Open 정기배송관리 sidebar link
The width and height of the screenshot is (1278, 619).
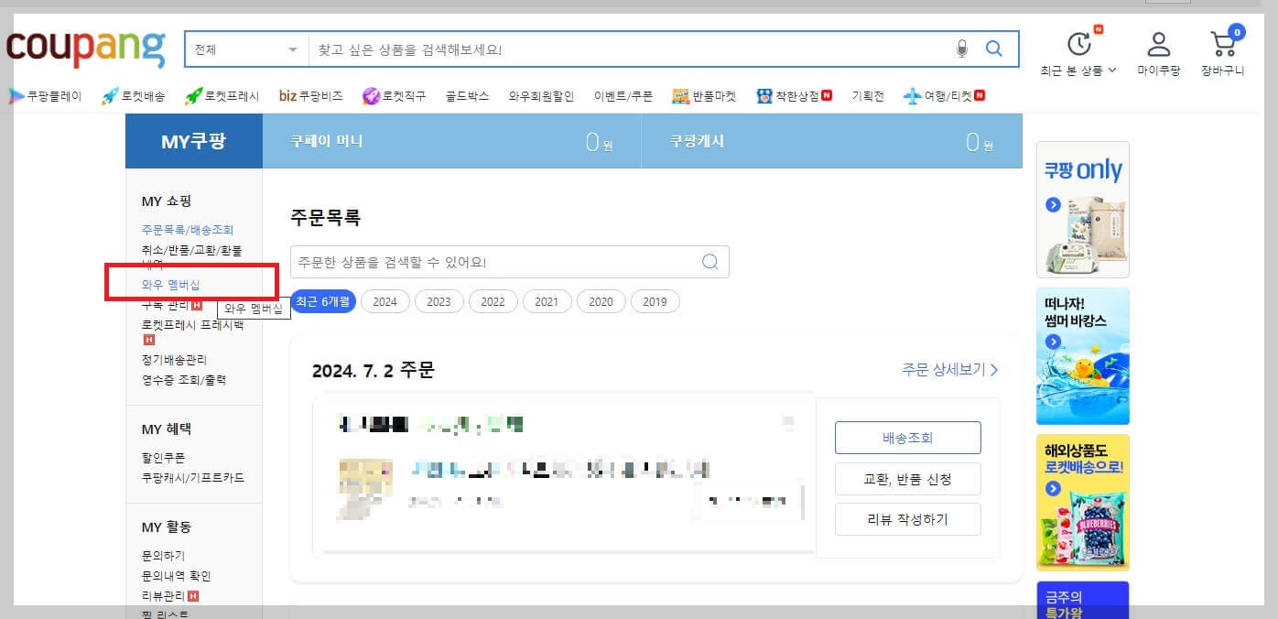(x=174, y=359)
